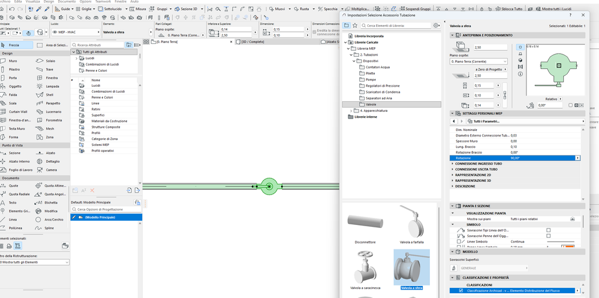The image size is (599, 298).
Task: Click the info icon beside preview
Action: coord(520,74)
